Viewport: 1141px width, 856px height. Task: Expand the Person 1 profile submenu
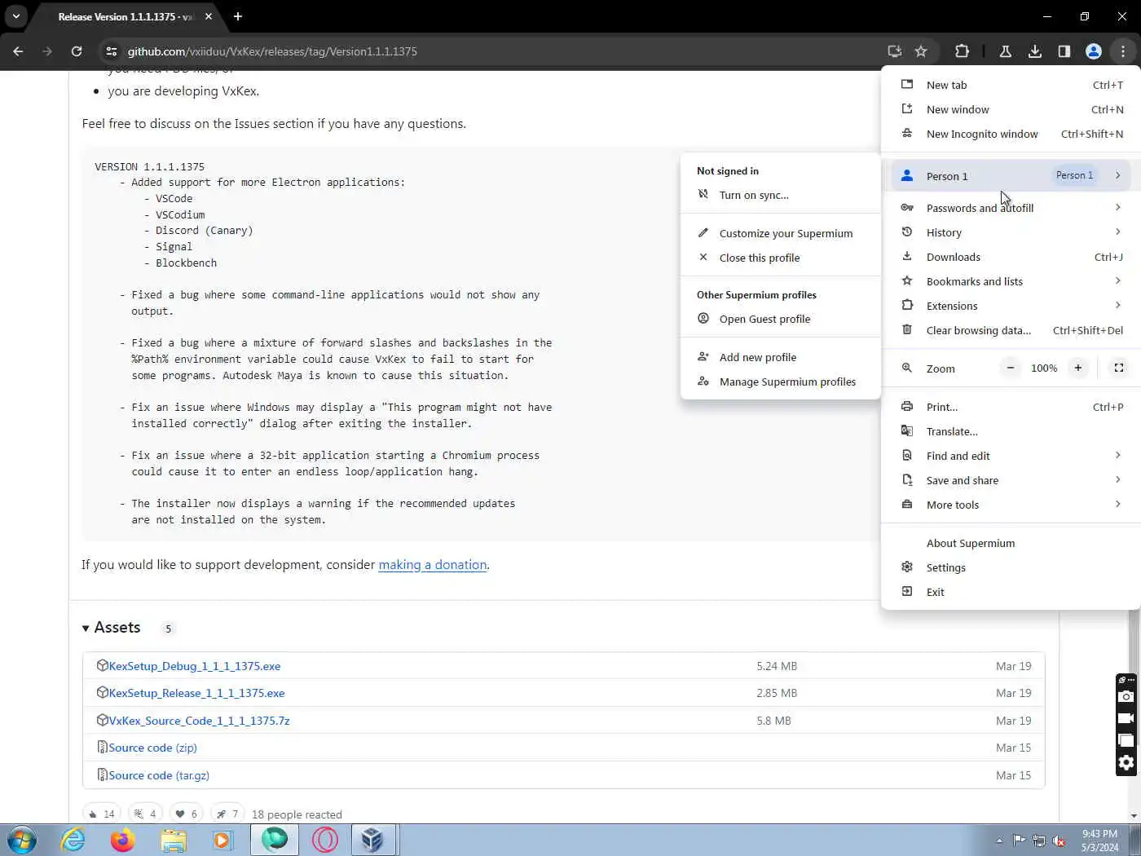1010,175
